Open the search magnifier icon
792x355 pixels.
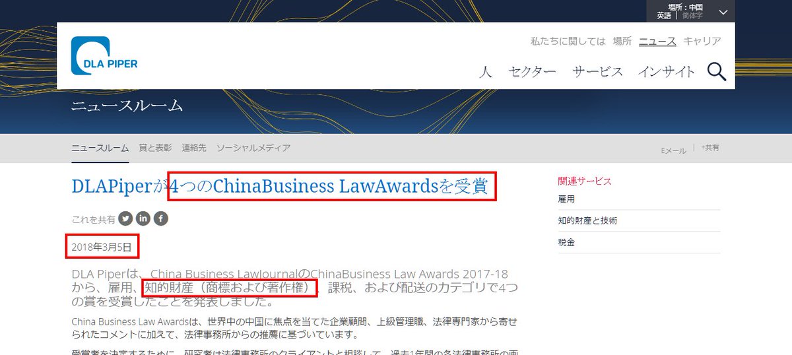[716, 71]
